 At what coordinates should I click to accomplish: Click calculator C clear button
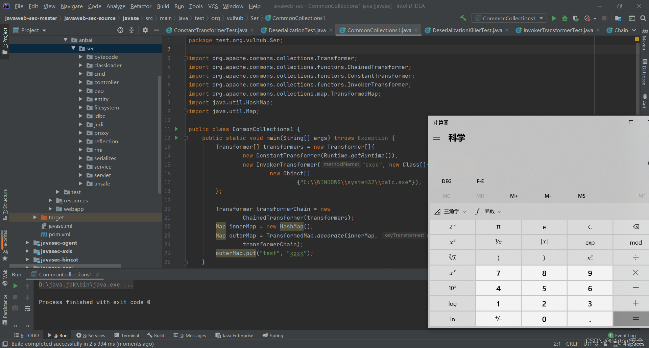pyautogui.click(x=590, y=227)
